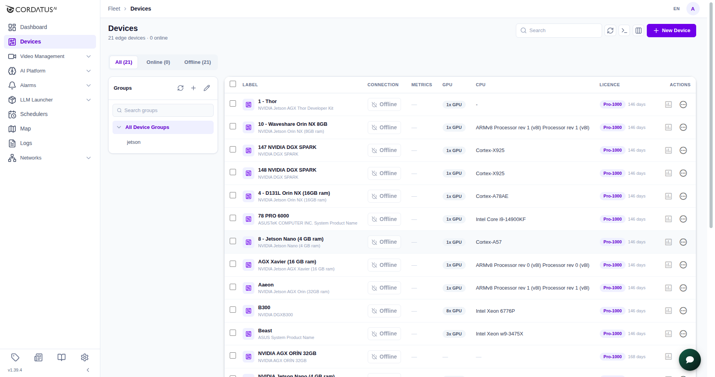
Task: Open the chat support bubble
Action: point(690,360)
